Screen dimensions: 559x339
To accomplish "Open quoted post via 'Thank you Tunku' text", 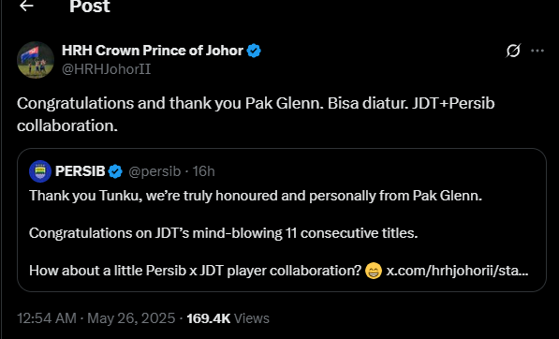I will (x=256, y=196).
